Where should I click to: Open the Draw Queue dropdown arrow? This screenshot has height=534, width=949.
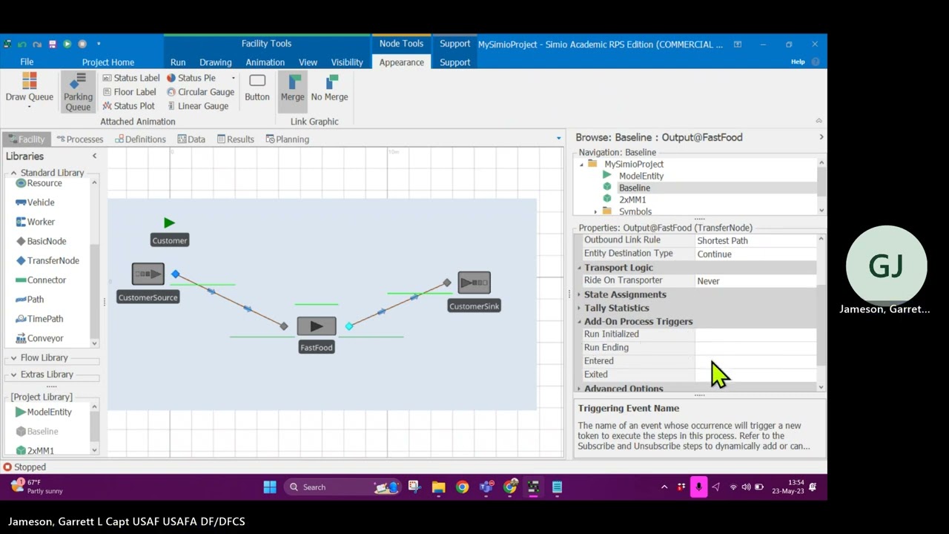coord(29,108)
